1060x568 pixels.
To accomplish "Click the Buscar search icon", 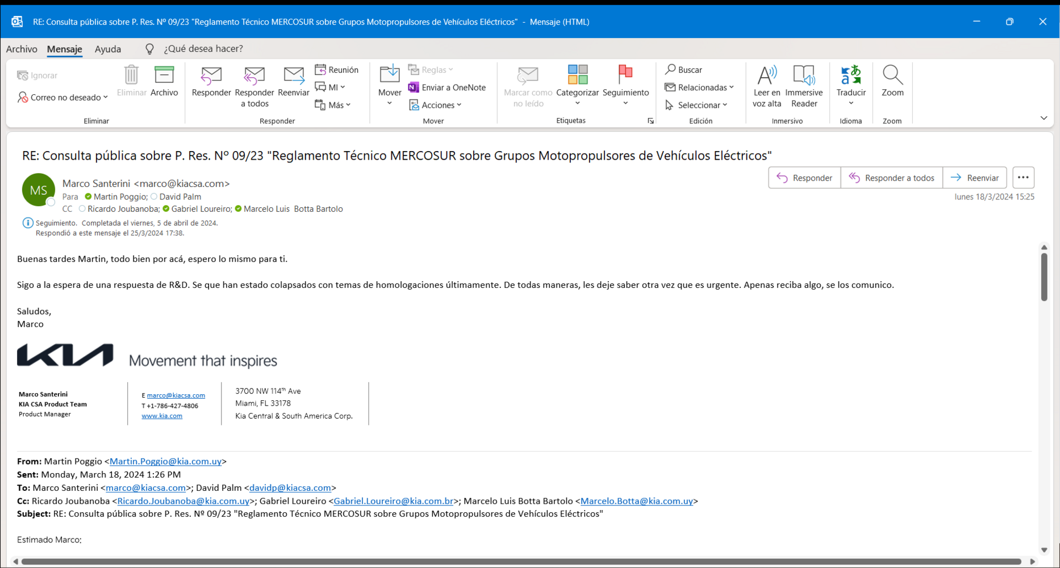I will (x=670, y=70).
